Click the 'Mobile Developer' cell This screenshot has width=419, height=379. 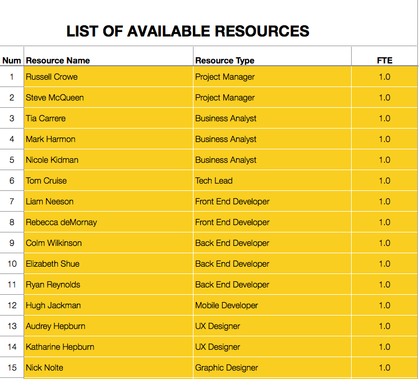272,305
